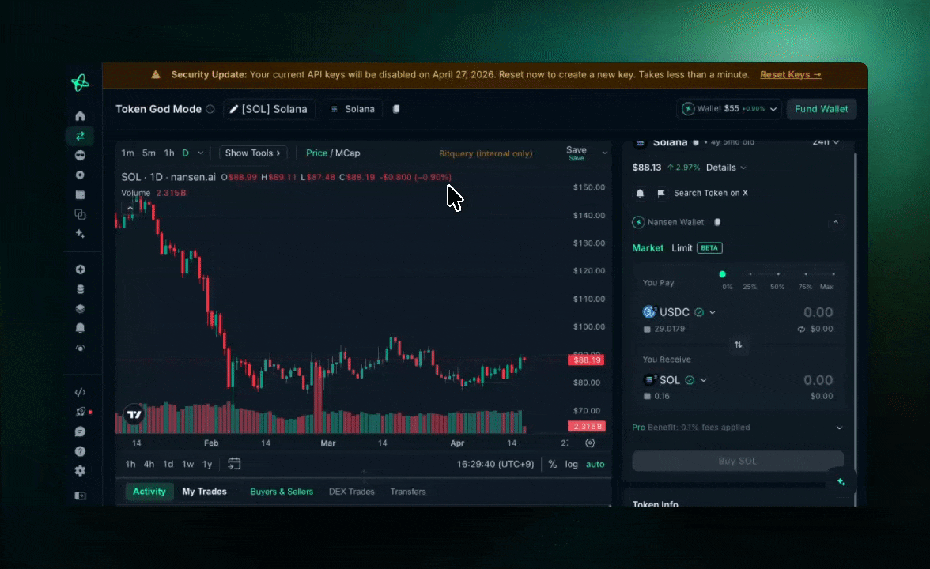930x569 pixels.
Task: Open the sunglasses-face smart money icon
Action: (x=80, y=155)
